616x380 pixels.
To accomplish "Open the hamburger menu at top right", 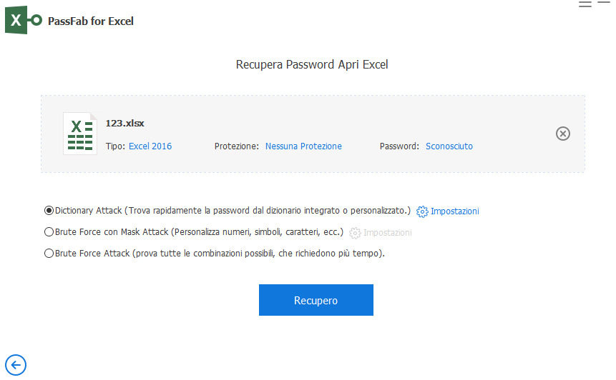I will tap(585, 4).
